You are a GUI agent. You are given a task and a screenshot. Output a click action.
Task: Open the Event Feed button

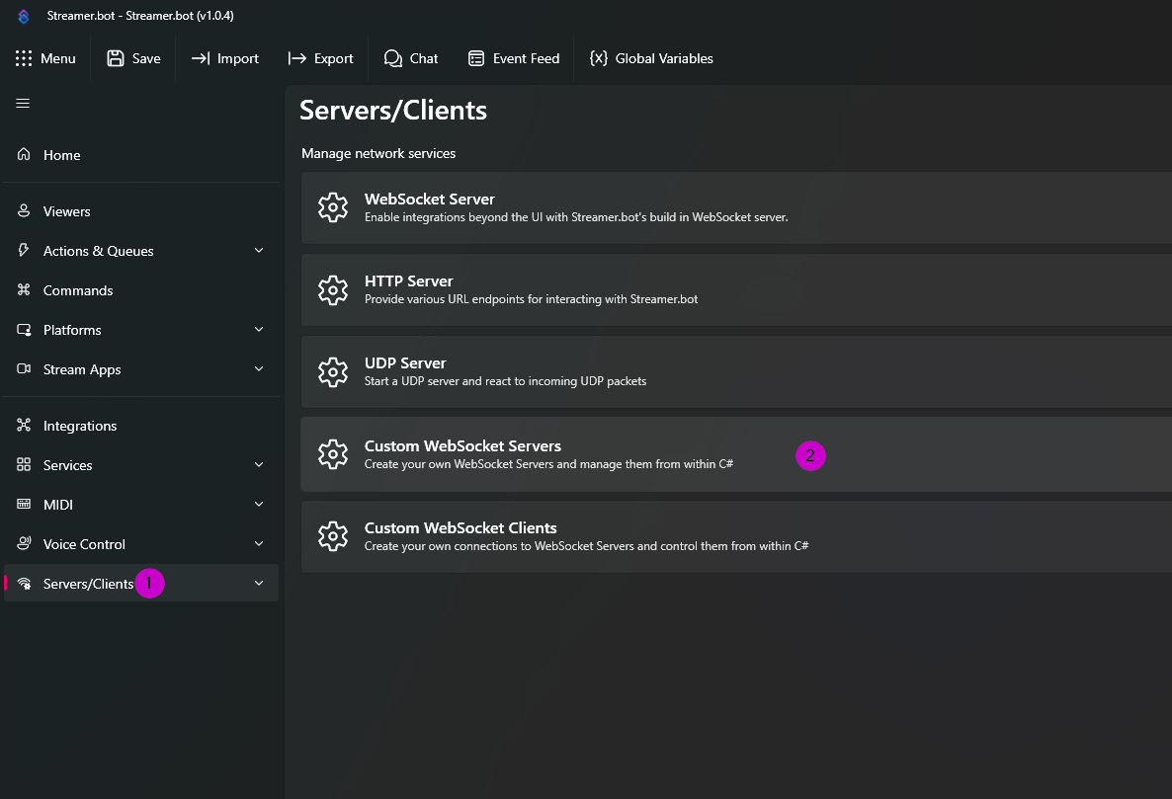point(514,58)
